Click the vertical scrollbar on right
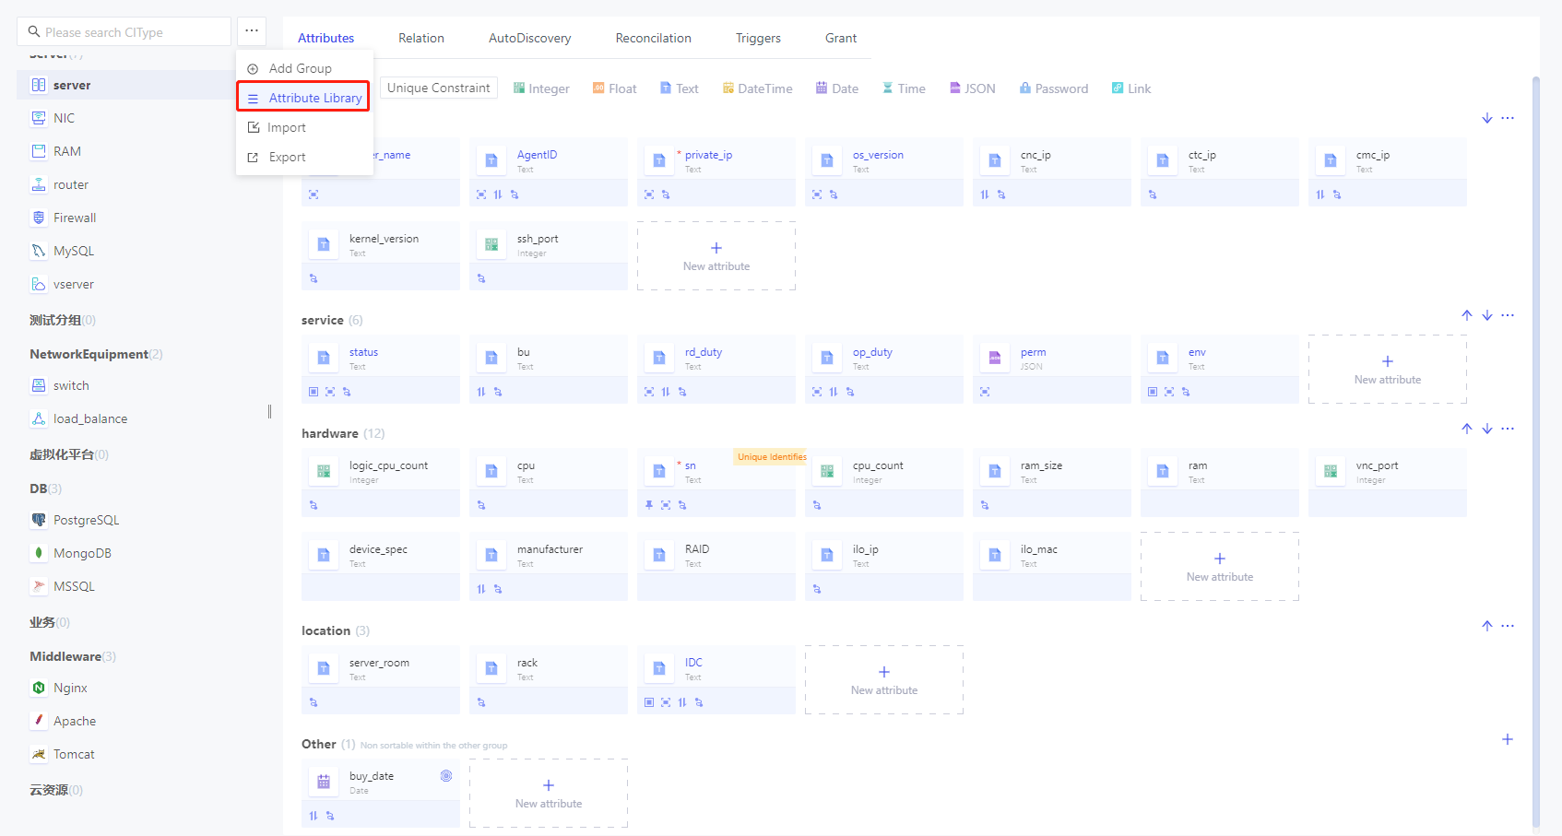The height and width of the screenshot is (836, 1562). pyautogui.click(x=1536, y=452)
